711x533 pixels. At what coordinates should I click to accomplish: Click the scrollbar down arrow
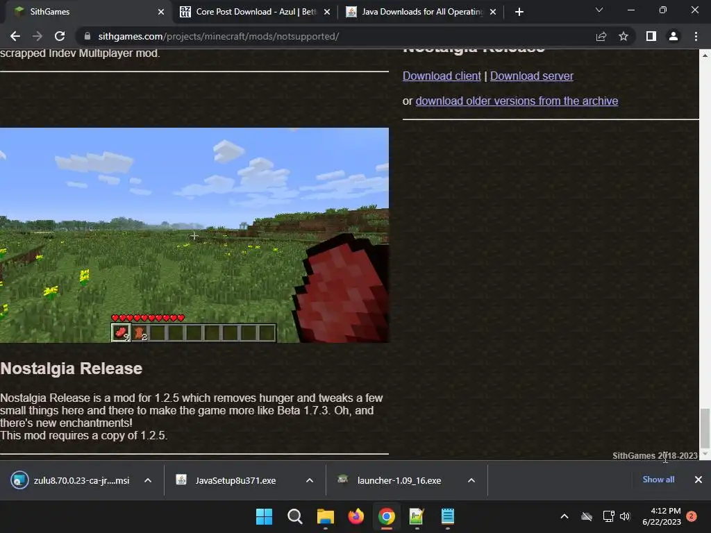tap(705, 454)
